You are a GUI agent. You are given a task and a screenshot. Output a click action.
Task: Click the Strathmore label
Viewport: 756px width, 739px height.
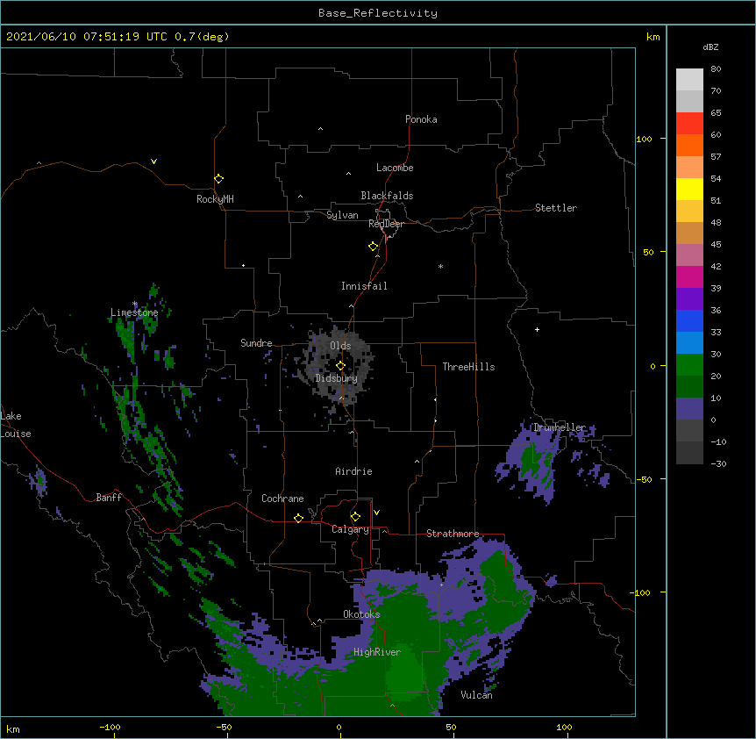pyautogui.click(x=453, y=534)
